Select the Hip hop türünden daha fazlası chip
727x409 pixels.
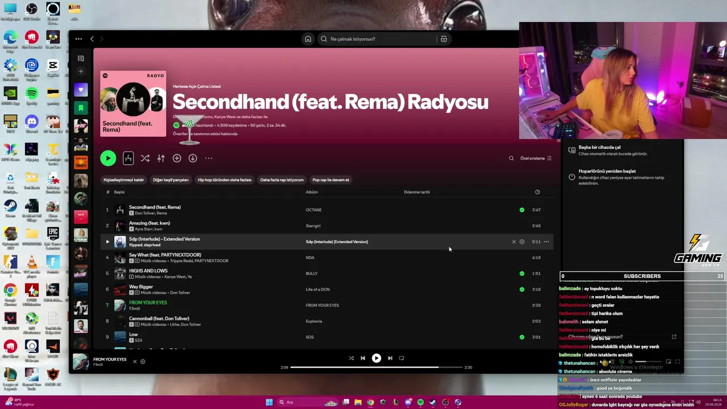[x=224, y=180]
